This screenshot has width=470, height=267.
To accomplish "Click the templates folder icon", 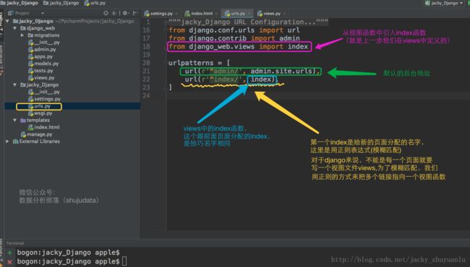I will click(23, 121).
